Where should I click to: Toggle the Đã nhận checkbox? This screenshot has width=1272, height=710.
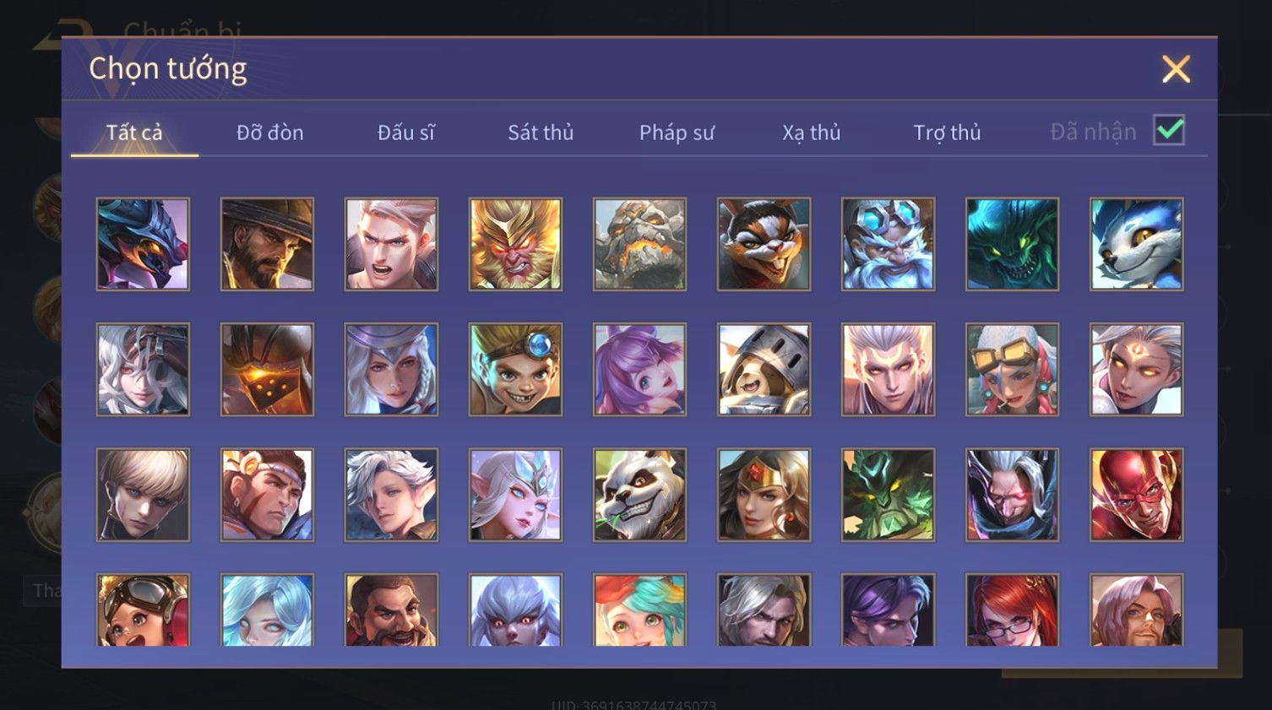point(1169,131)
